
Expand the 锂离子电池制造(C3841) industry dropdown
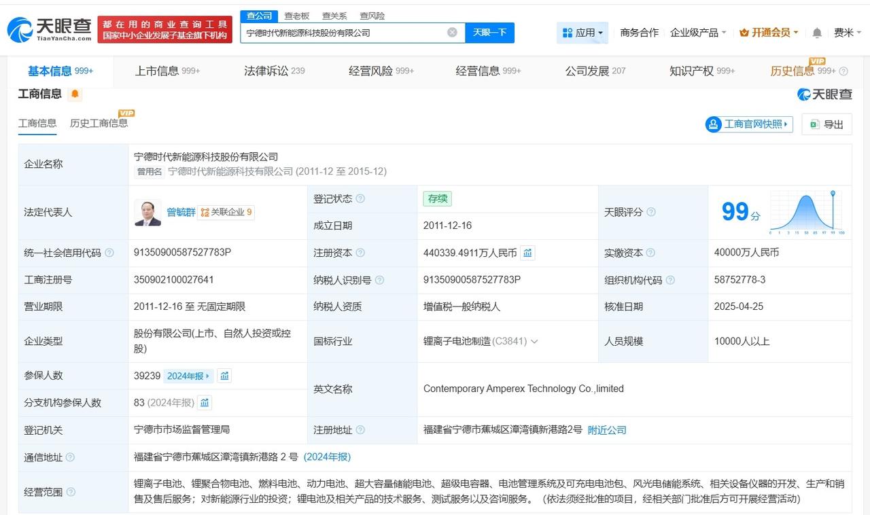pyautogui.click(x=534, y=341)
